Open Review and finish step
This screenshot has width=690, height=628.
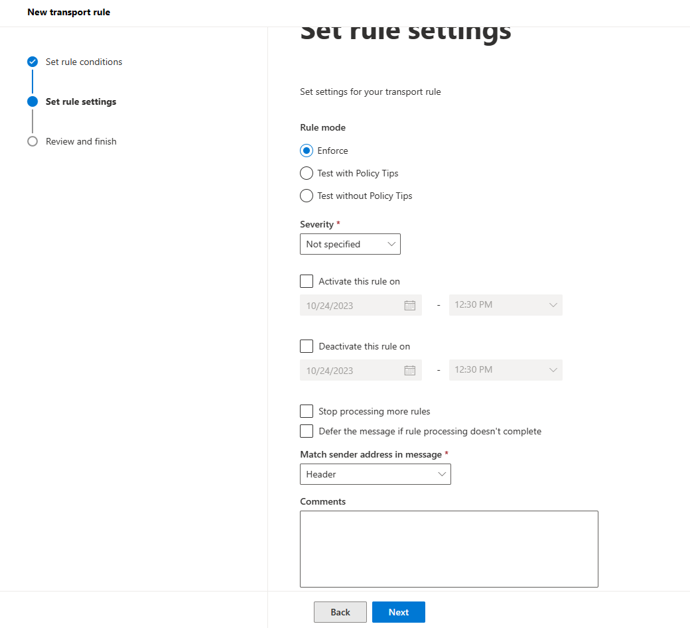pyautogui.click(x=81, y=141)
